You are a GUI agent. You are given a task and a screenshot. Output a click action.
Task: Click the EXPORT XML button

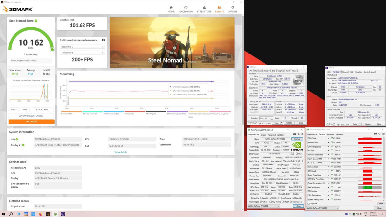[x=42, y=110]
